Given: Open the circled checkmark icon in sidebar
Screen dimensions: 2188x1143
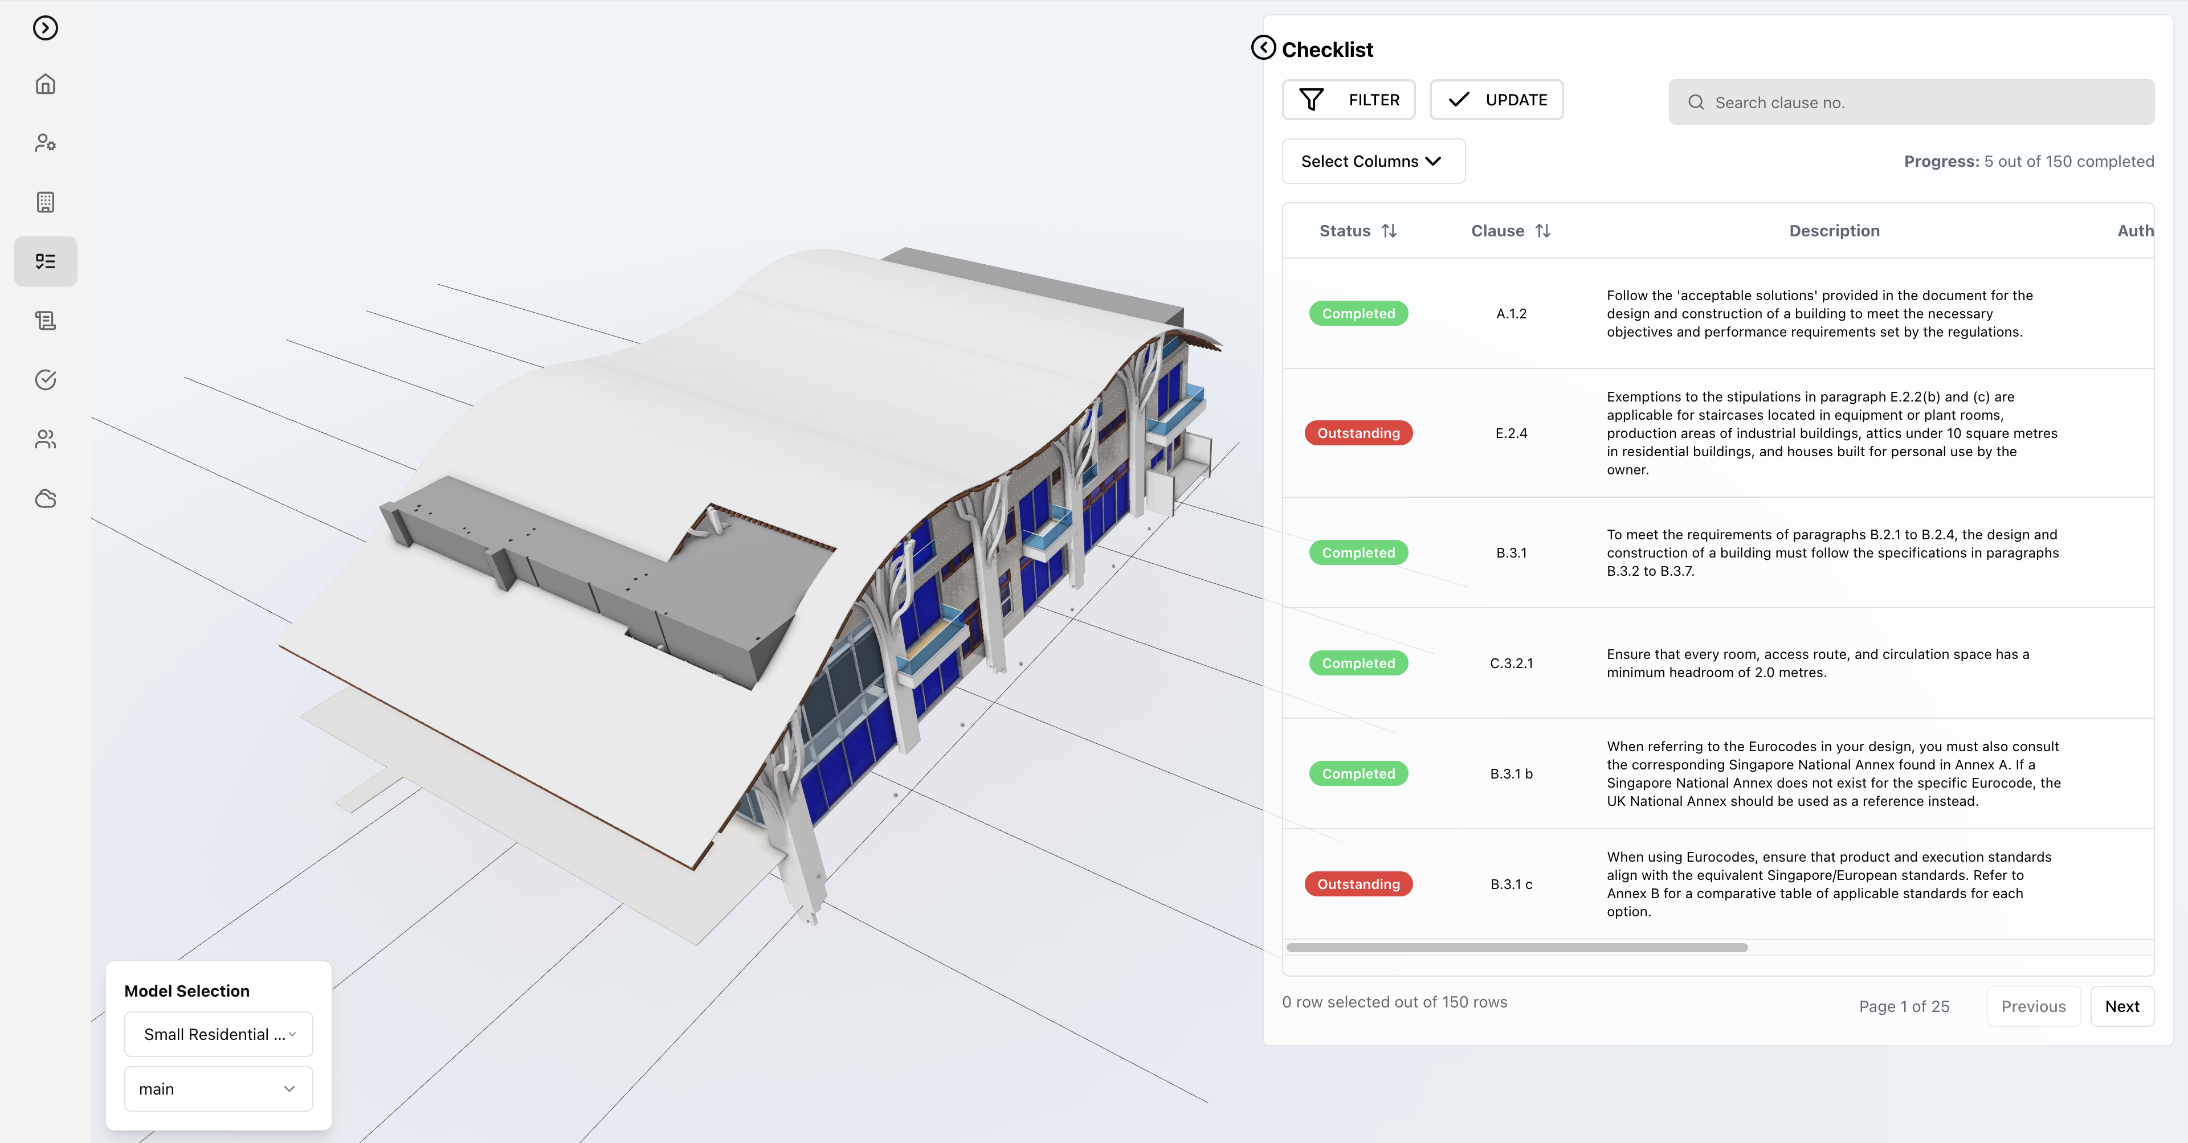Looking at the screenshot, I should point(45,380).
